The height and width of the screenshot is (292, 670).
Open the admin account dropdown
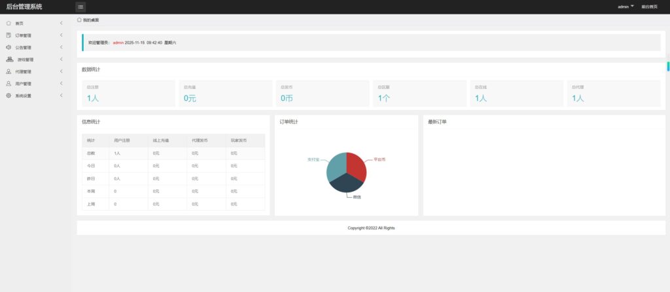point(626,7)
